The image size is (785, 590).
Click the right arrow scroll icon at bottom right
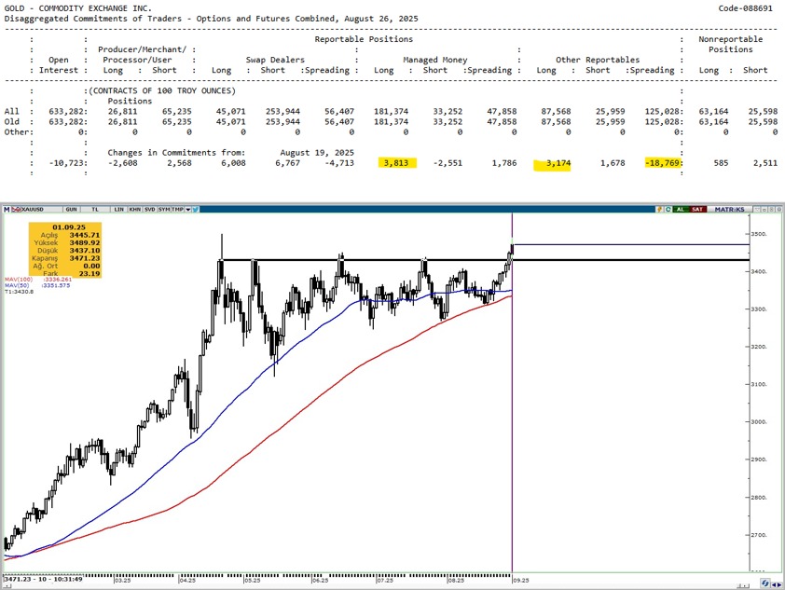[x=779, y=585]
